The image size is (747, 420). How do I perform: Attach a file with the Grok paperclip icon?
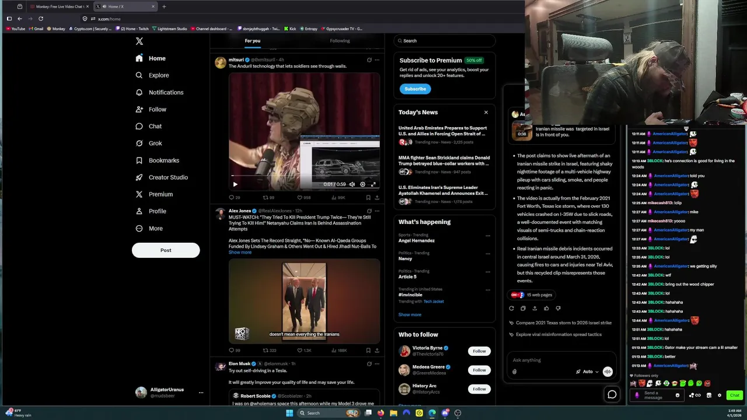(514, 372)
